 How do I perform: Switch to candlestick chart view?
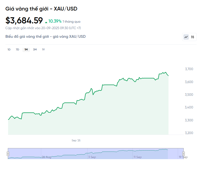coord(193,37)
